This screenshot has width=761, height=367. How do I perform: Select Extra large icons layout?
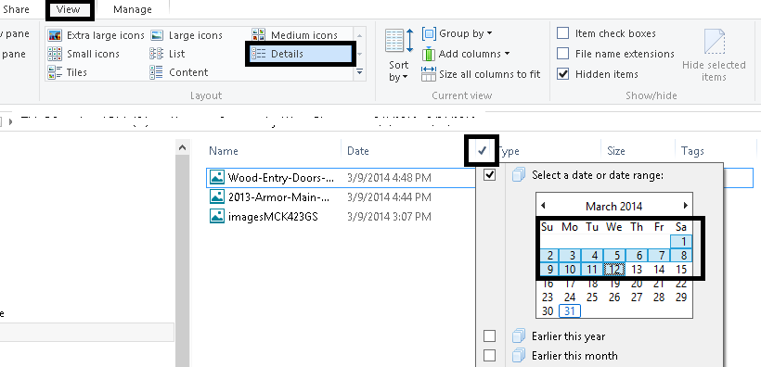click(x=97, y=35)
